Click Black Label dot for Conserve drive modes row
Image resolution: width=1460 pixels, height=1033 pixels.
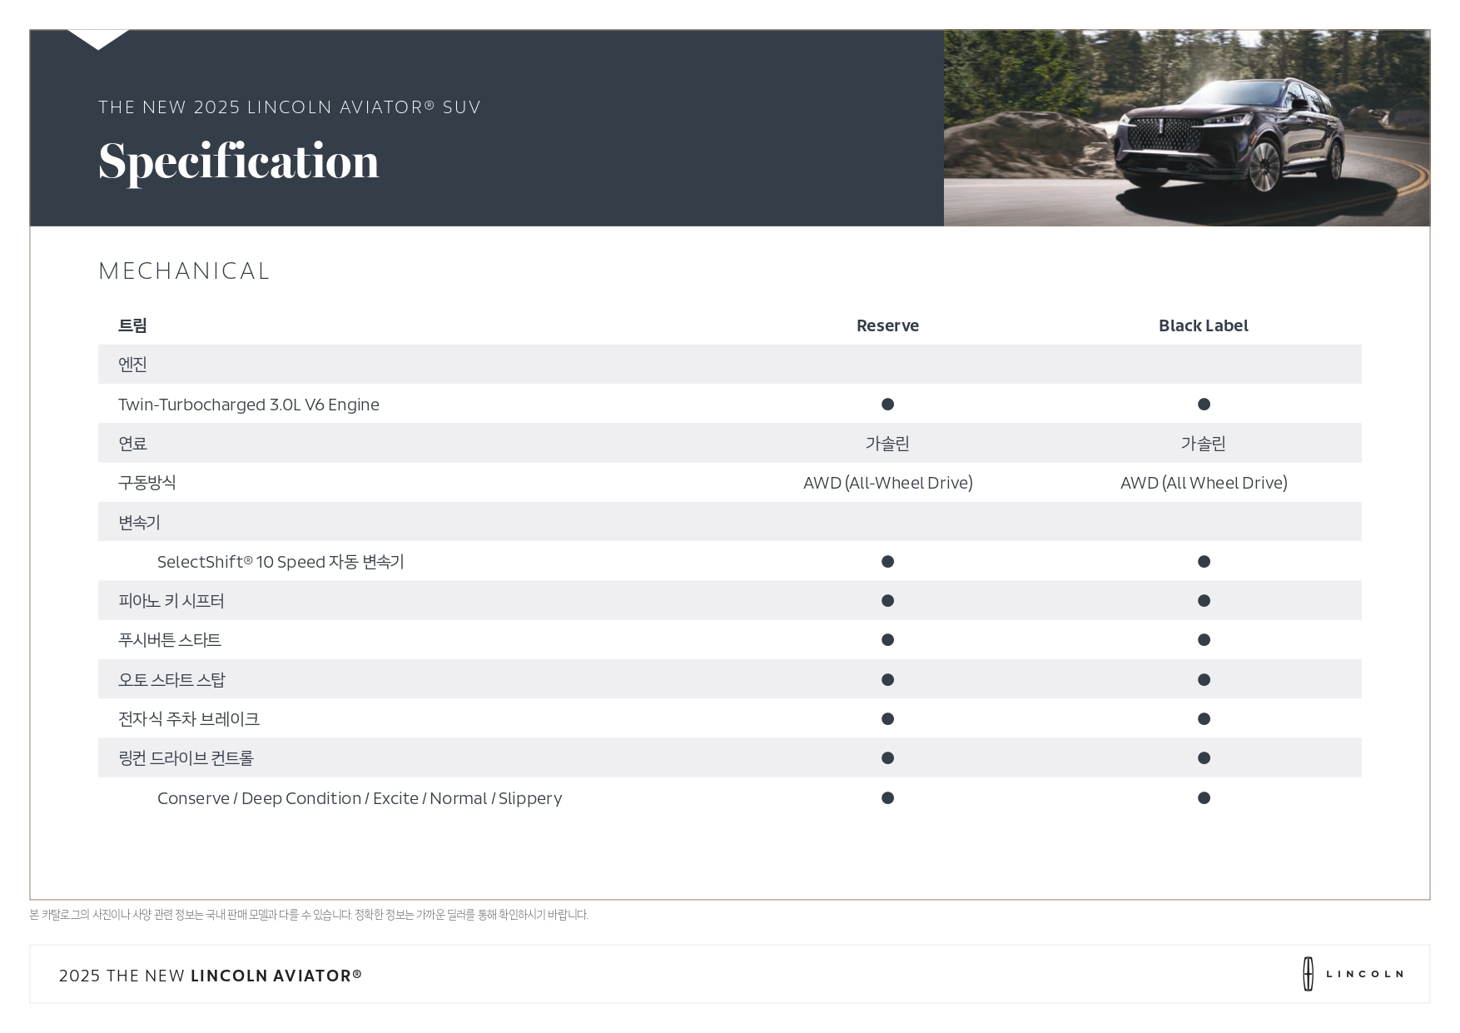(x=1204, y=798)
